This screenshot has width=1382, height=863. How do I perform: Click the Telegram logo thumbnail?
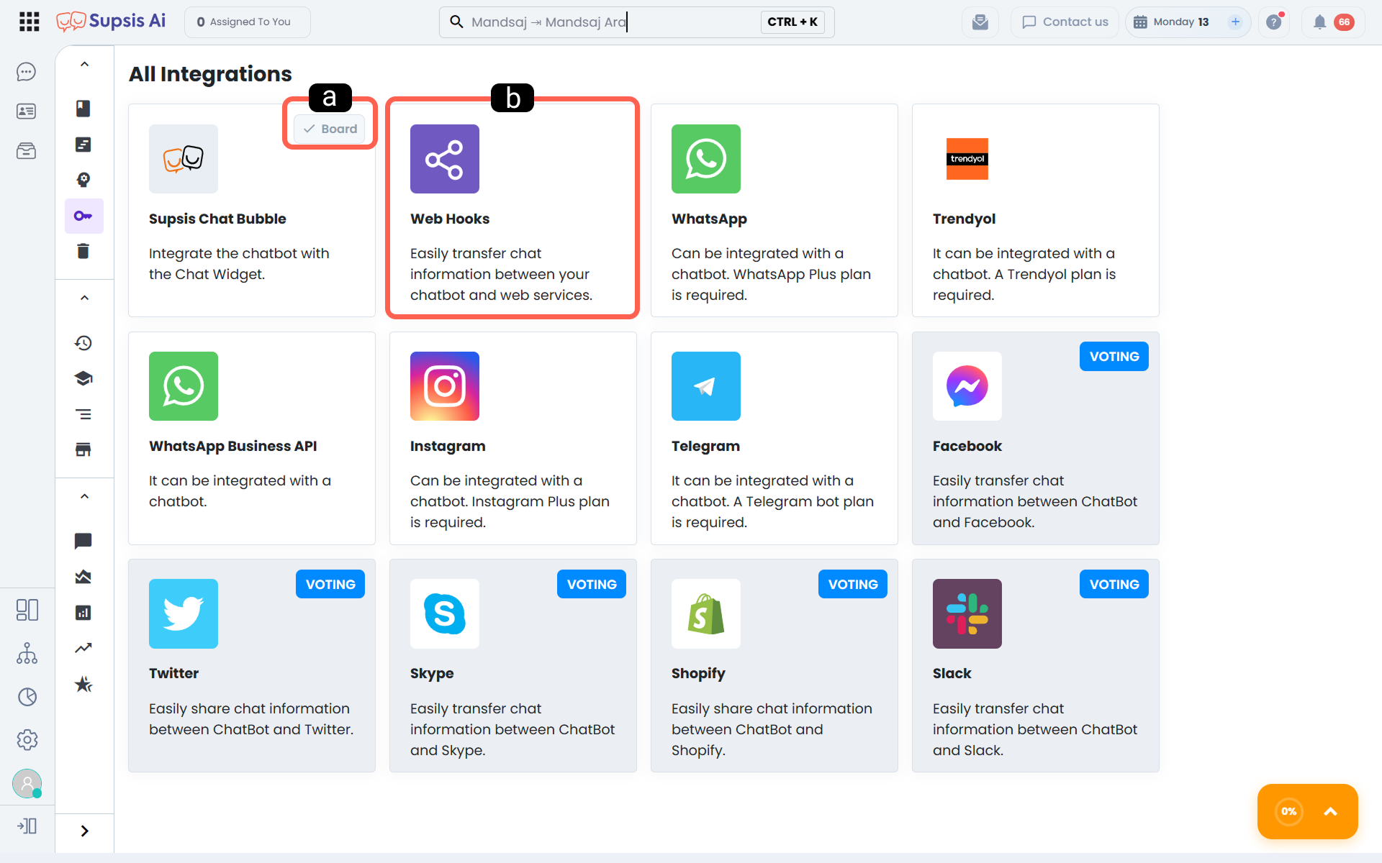click(x=706, y=386)
